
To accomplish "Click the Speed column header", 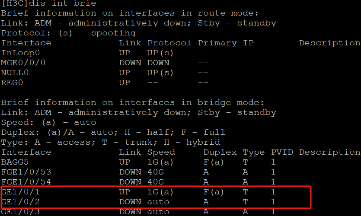I will point(161,152).
